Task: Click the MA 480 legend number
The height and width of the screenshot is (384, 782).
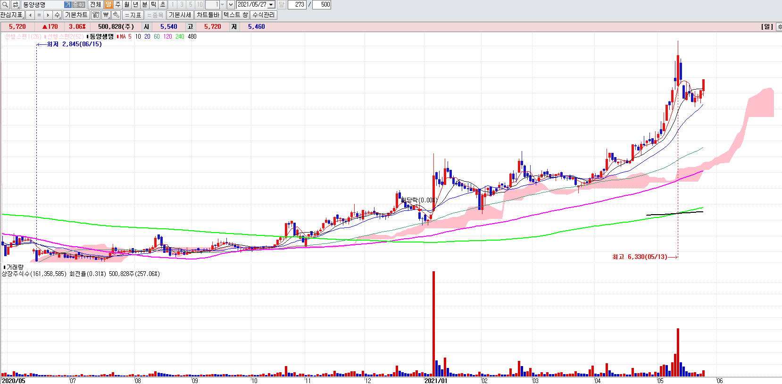Action: tap(192, 36)
